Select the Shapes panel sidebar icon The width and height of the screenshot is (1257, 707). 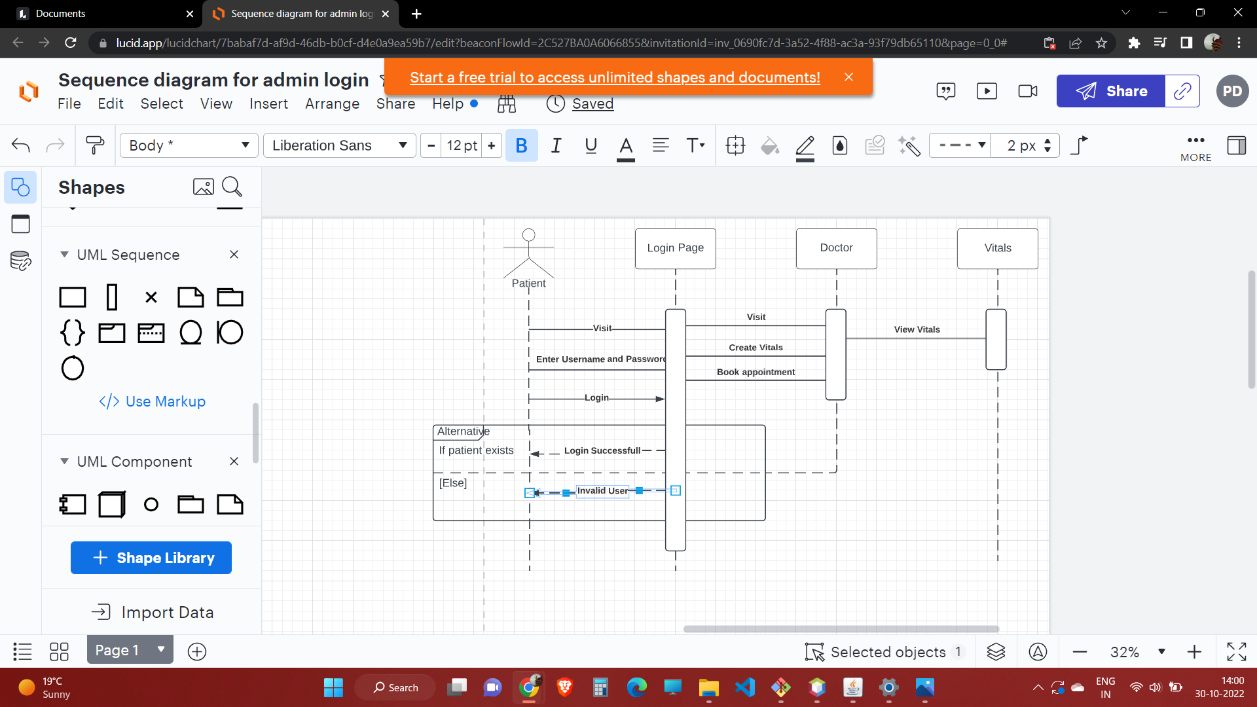pos(20,188)
